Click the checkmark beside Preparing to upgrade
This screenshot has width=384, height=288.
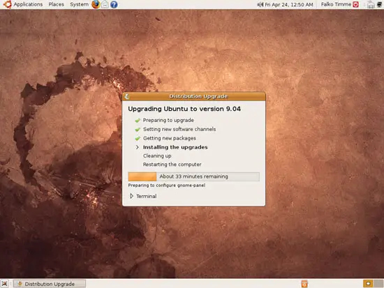[138, 120]
